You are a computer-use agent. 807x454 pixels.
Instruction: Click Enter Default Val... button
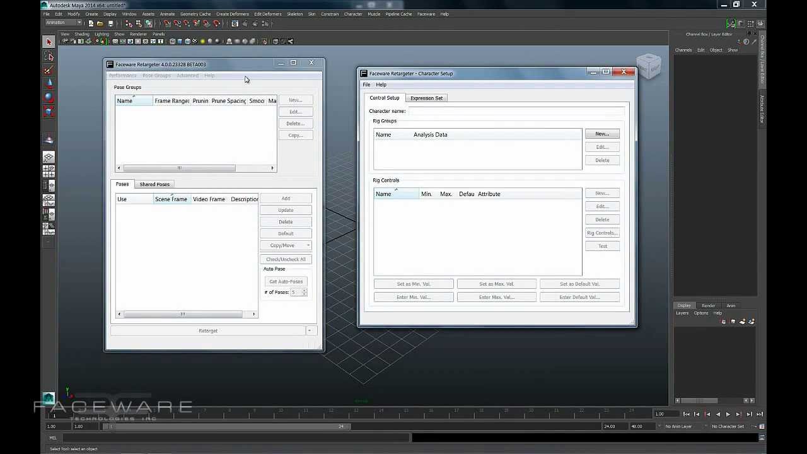(x=579, y=297)
